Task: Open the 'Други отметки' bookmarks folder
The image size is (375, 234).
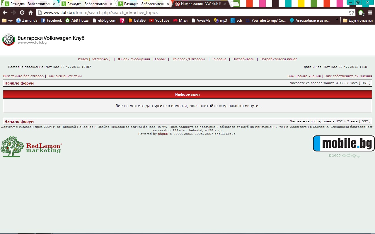Action: [x=358, y=20]
